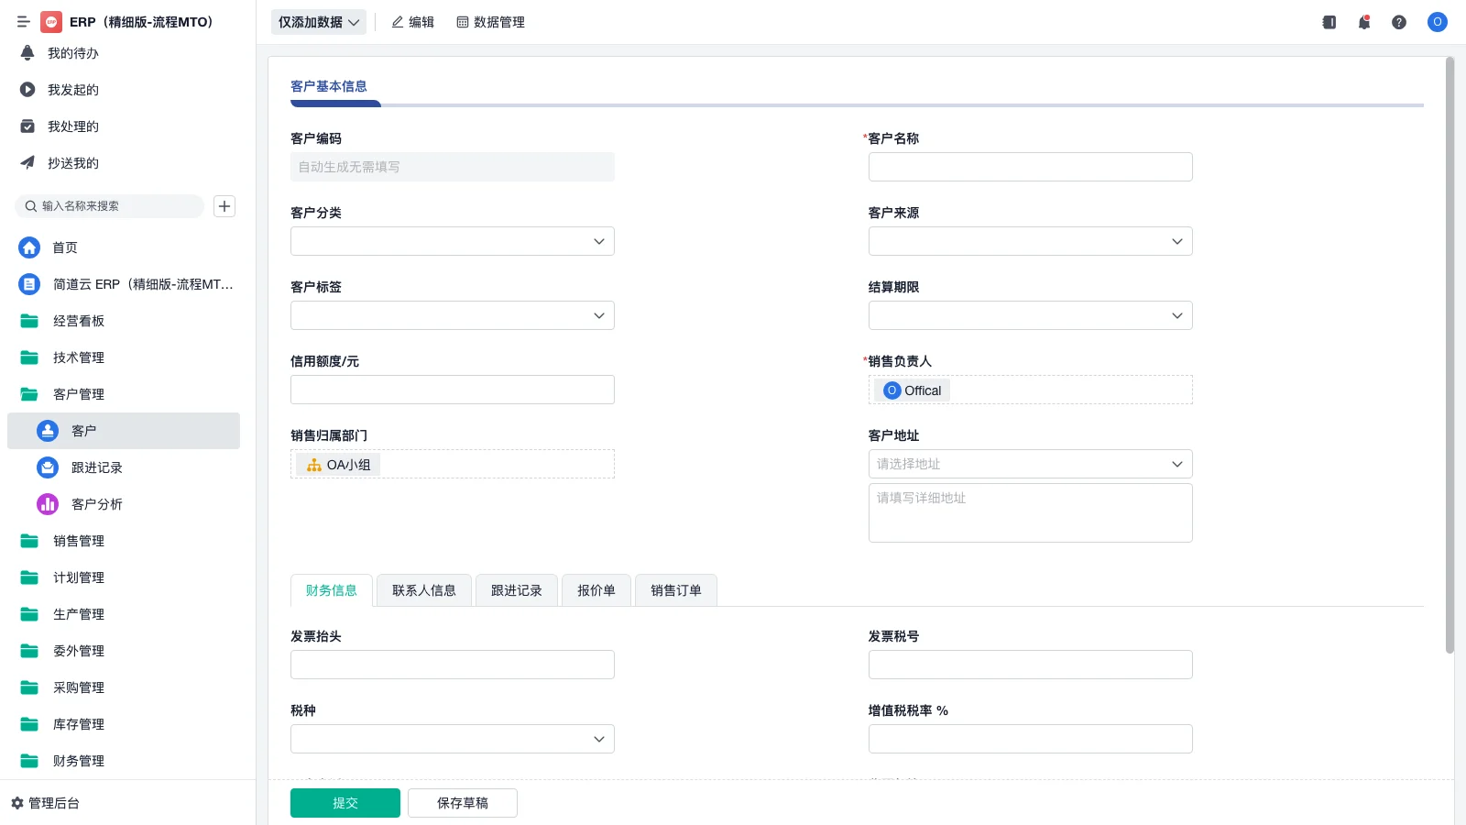Screen dimensions: 1466x825
Task: Open the user avatar in top right
Action: [x=1437, y=22]
